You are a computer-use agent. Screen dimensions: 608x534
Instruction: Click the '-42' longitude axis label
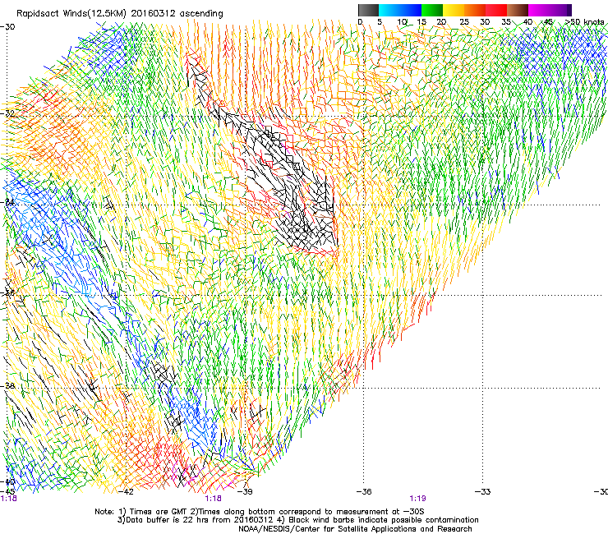coord(126,492)
